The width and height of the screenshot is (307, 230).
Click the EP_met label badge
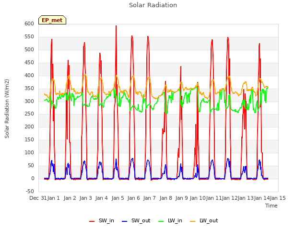(52, 20)
